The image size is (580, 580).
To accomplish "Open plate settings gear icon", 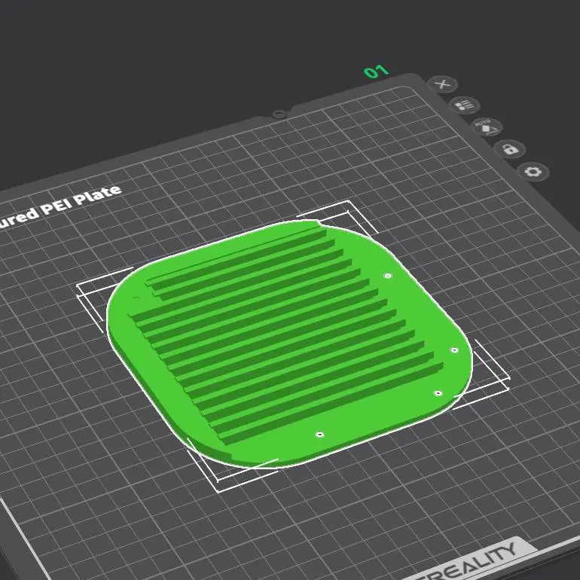I will coord(533,172).
